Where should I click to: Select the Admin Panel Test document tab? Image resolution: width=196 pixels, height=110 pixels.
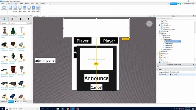pos(41,16)
